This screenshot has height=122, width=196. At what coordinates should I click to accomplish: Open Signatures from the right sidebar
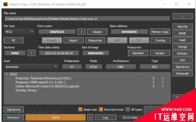[182, 67]
